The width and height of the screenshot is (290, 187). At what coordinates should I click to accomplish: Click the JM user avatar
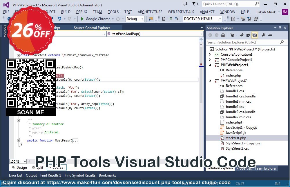[285, 12]
